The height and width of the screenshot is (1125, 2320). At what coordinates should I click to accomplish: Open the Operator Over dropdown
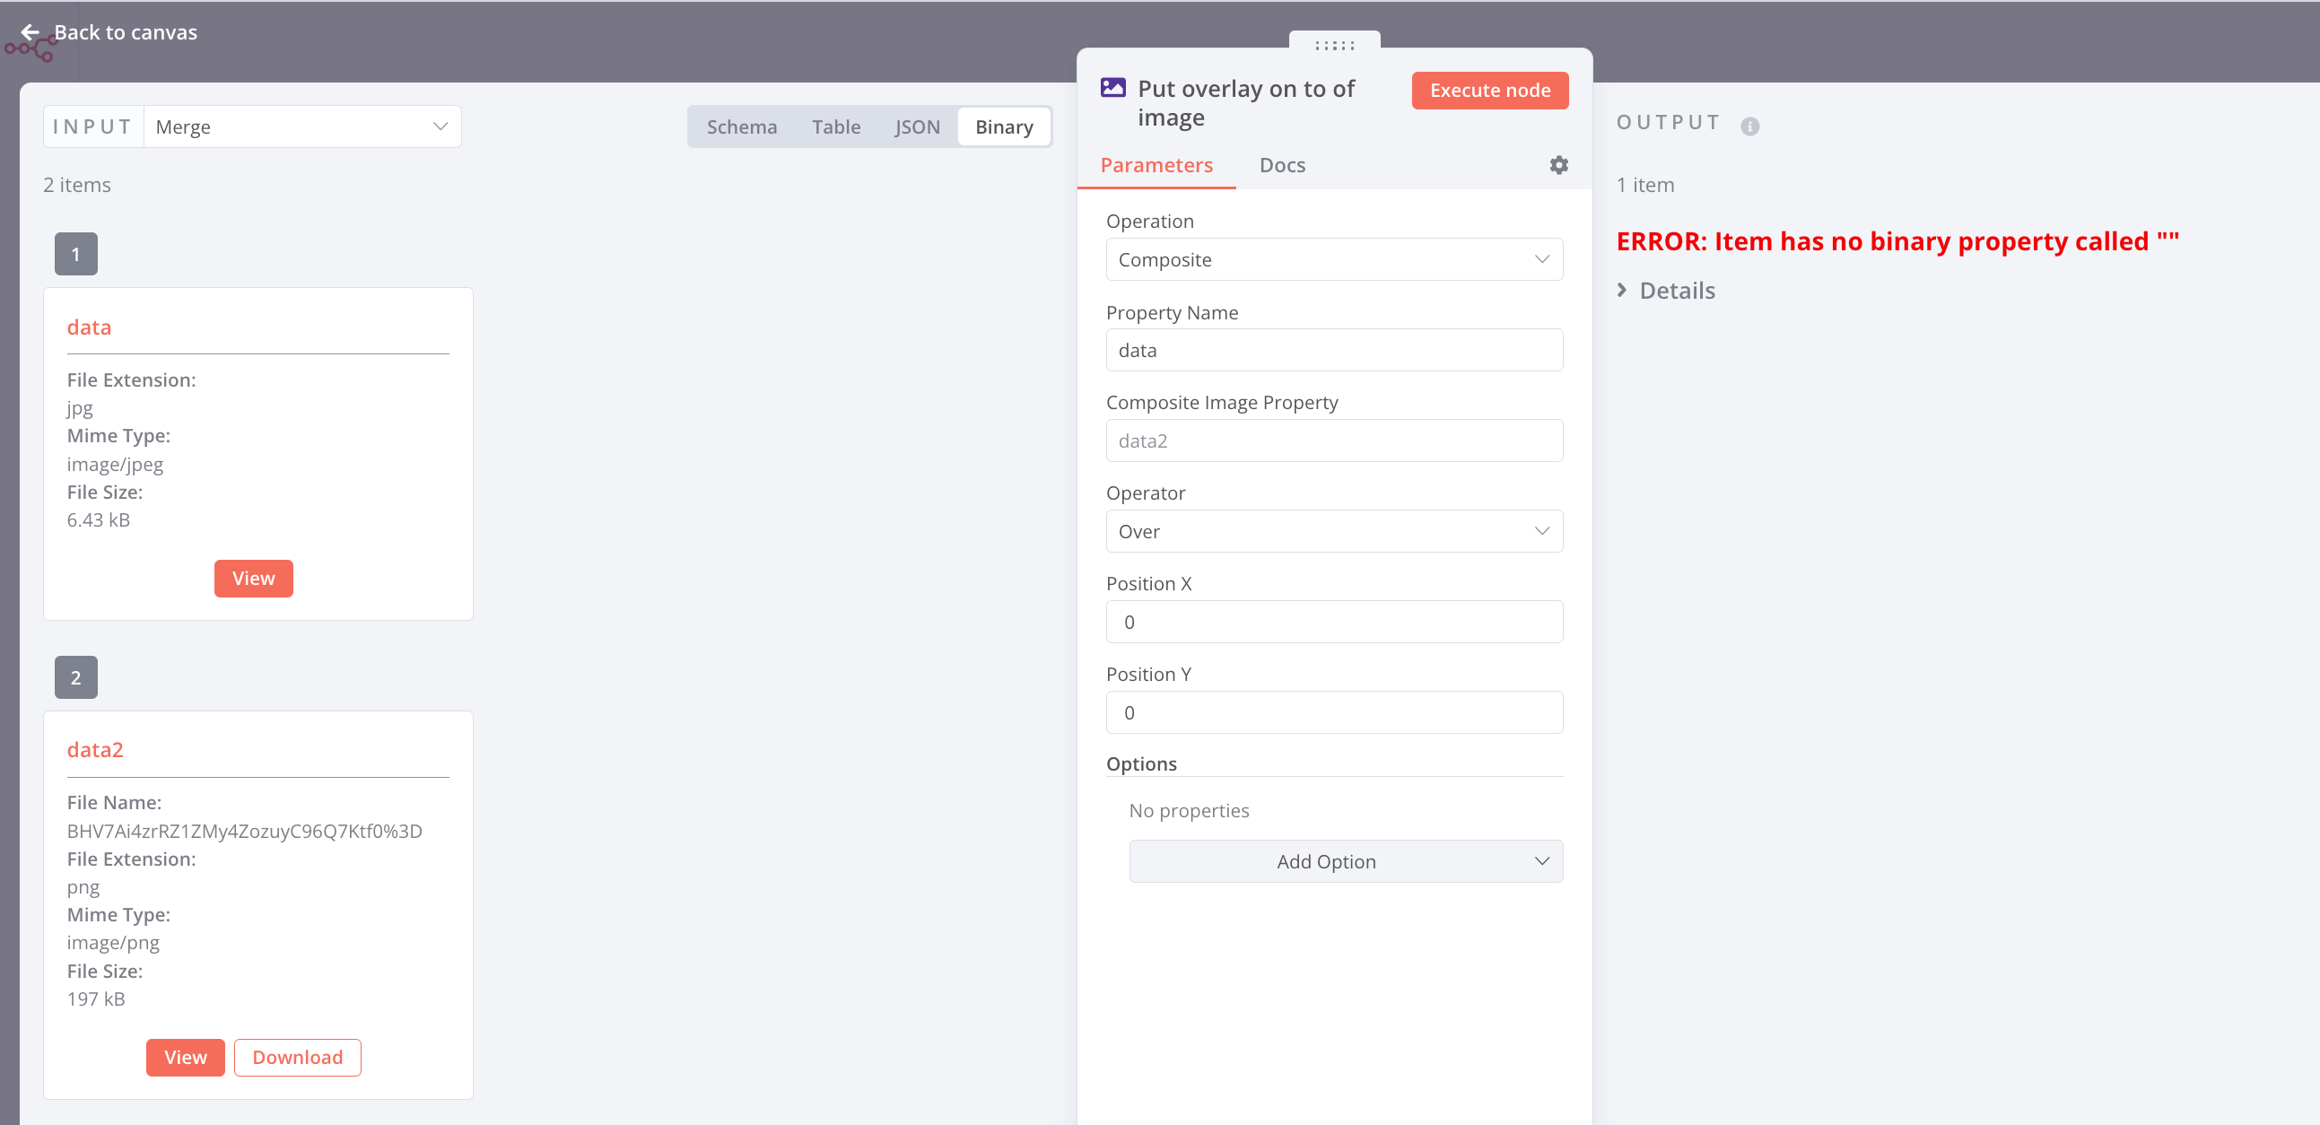pos(1334,531)
